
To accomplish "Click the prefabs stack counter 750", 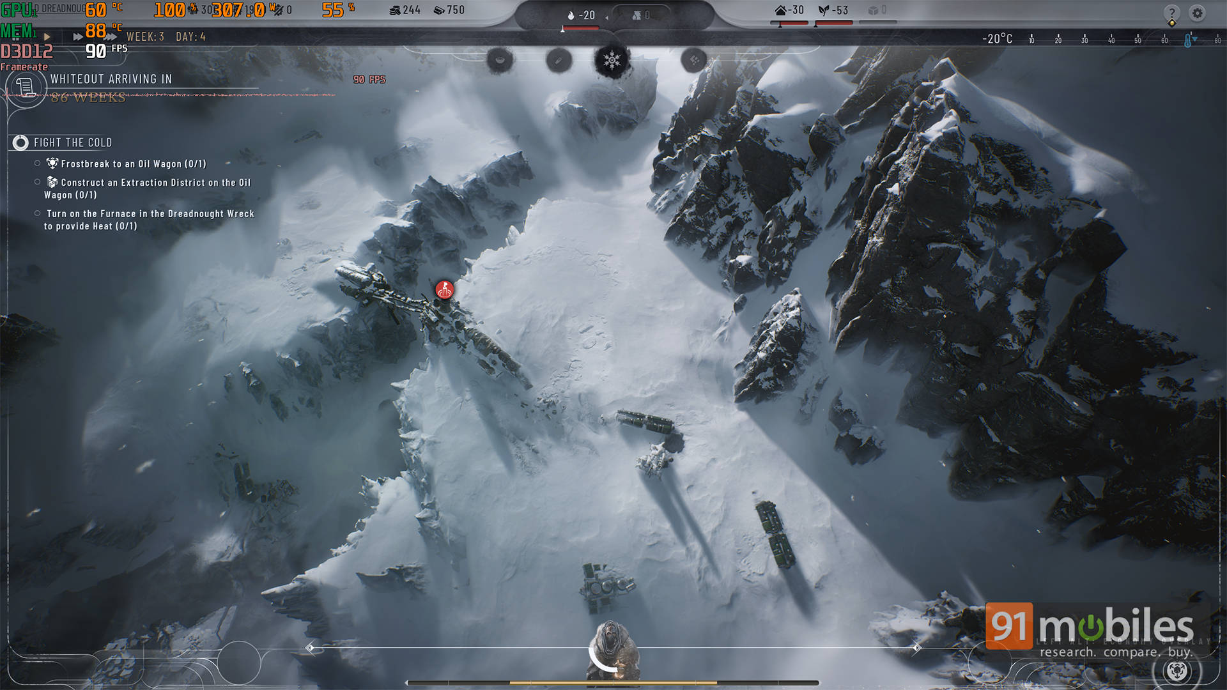I will pos(449,10).
